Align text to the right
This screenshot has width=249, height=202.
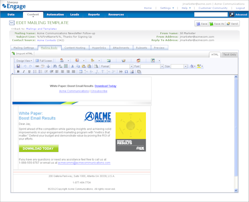(68, 71)
